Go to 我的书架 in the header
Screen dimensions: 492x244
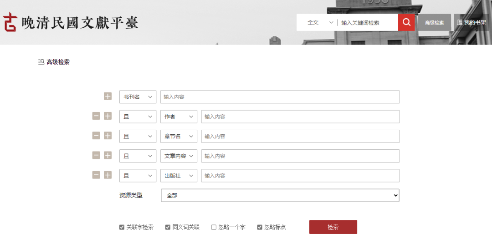click(471, 22)
